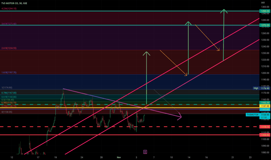Click date 28 on the time axis

101,157
